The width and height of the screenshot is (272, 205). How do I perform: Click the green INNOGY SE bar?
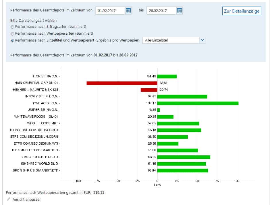tap(182, 96)
